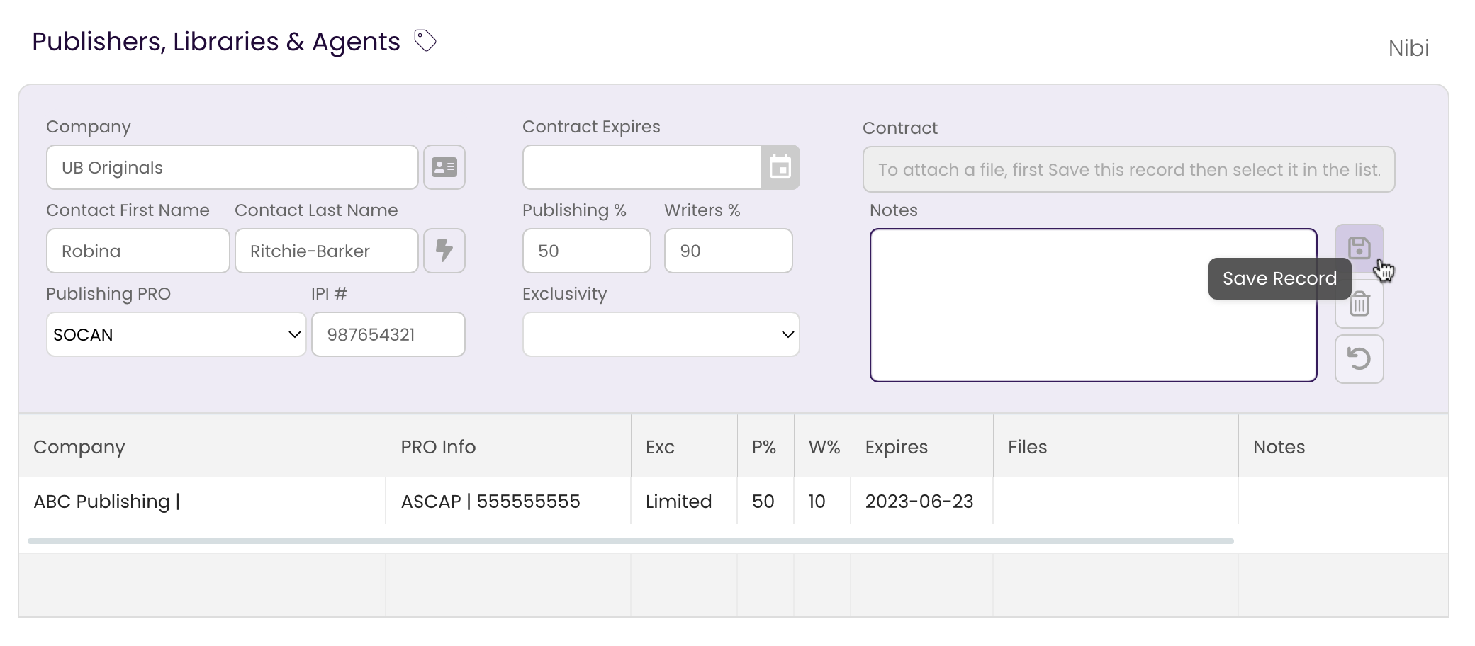This screenshot has width=1475, height=646.
Task: Click the Company field containing UB Originals
Action: point(232,167)
